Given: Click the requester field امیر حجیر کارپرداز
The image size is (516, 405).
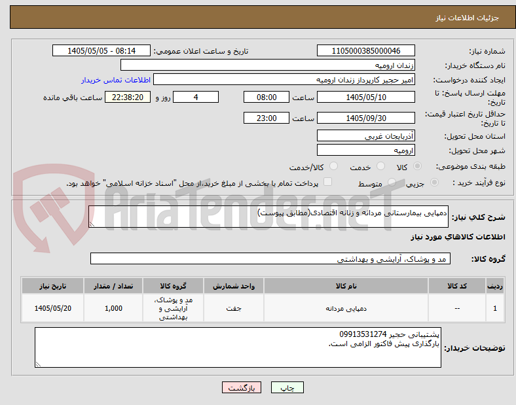Looking at the screenshot, I should click(x=284, y=80).
